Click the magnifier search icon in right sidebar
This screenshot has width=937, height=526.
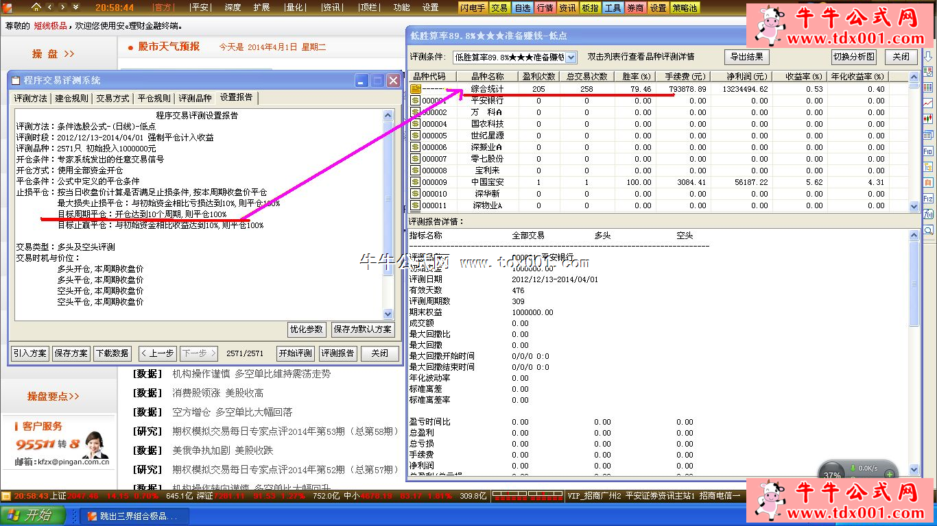(x=928, y=230)
